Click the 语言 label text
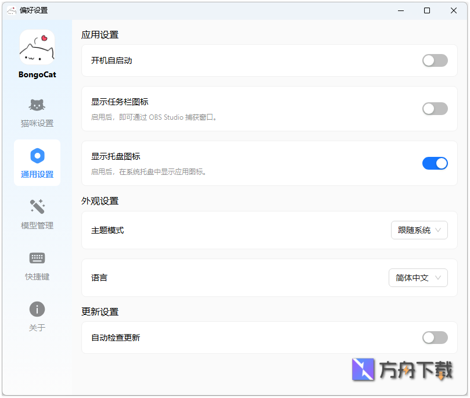Viewport: 470px width, 398px height. 98,278
